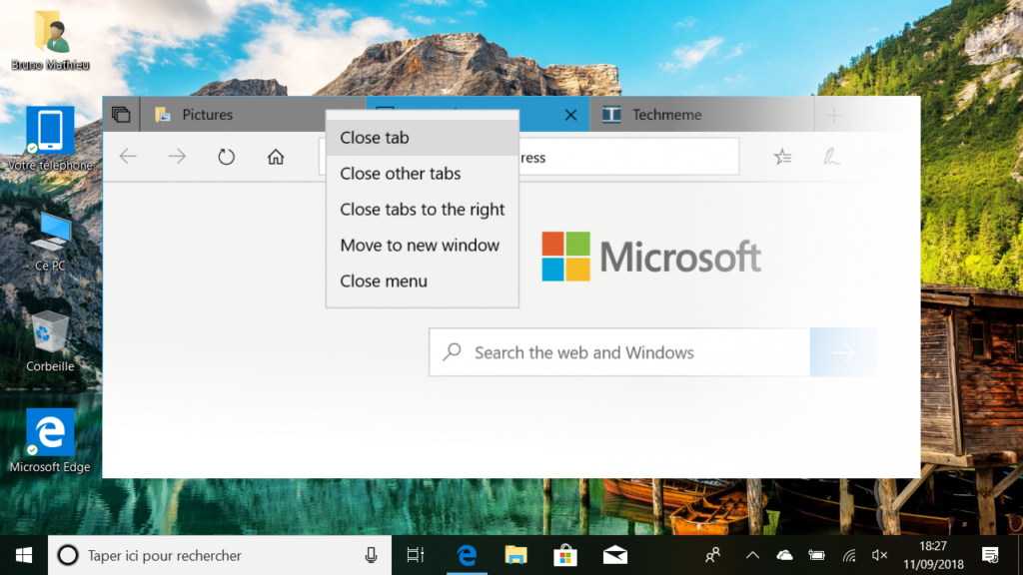
Task: Select Move to new window
Action: click(423, 246)
